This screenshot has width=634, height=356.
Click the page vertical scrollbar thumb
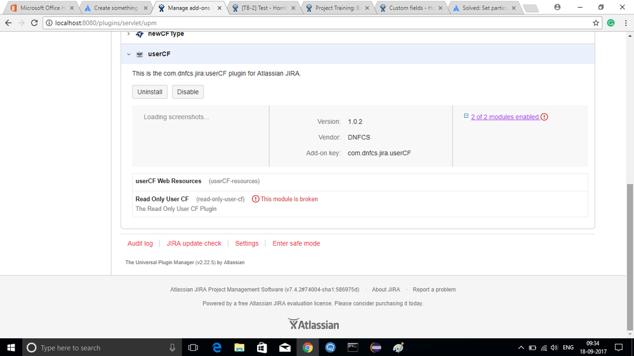tap(630, 257)
